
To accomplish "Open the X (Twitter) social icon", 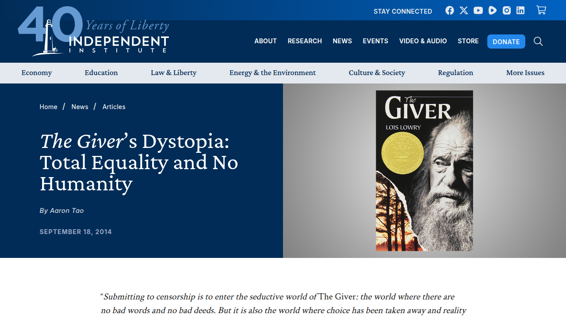I will 464,11.
